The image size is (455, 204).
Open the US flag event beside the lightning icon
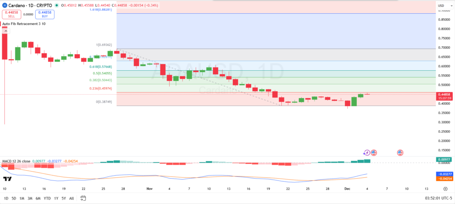click(373, 152)
